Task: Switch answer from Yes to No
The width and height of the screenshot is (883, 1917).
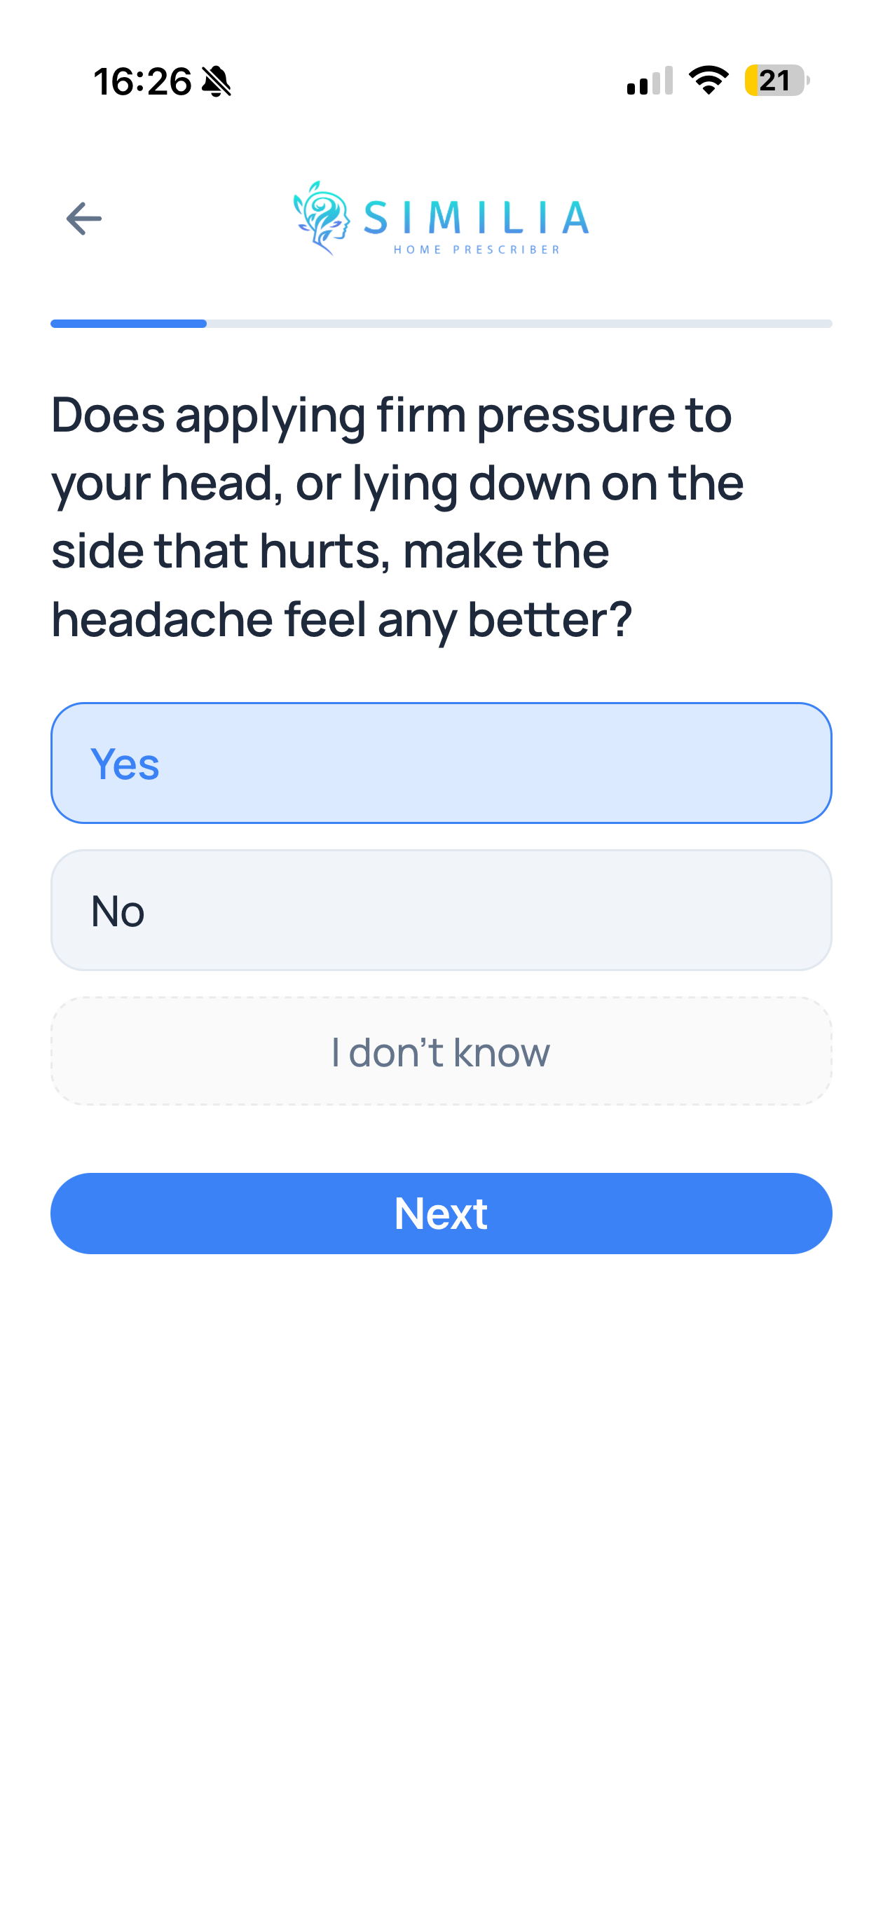Action: [x=441, y=909]
